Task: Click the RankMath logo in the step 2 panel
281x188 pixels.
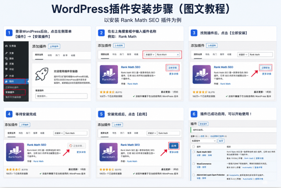Action: tap(109, 74)
